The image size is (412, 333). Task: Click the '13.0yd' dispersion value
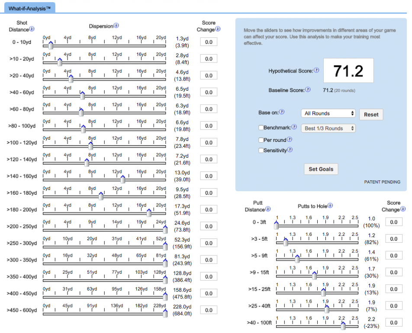[182, 173]
